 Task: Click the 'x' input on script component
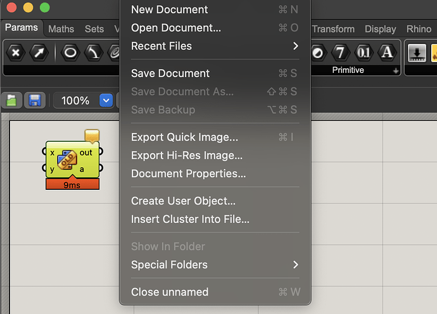coord(52,153)
